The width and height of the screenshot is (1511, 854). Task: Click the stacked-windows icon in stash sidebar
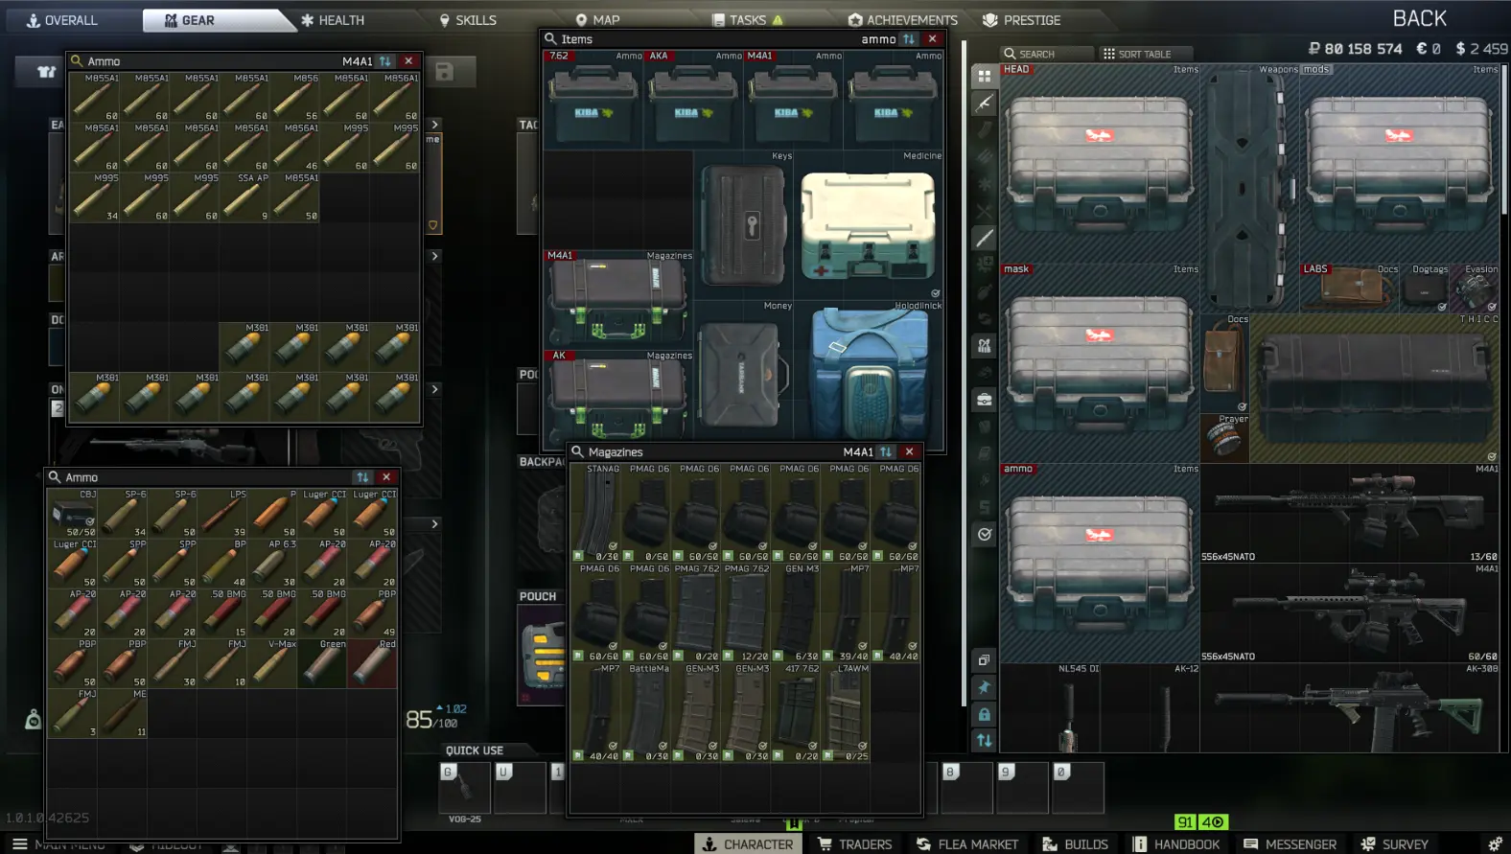click(x=984, y=660)
